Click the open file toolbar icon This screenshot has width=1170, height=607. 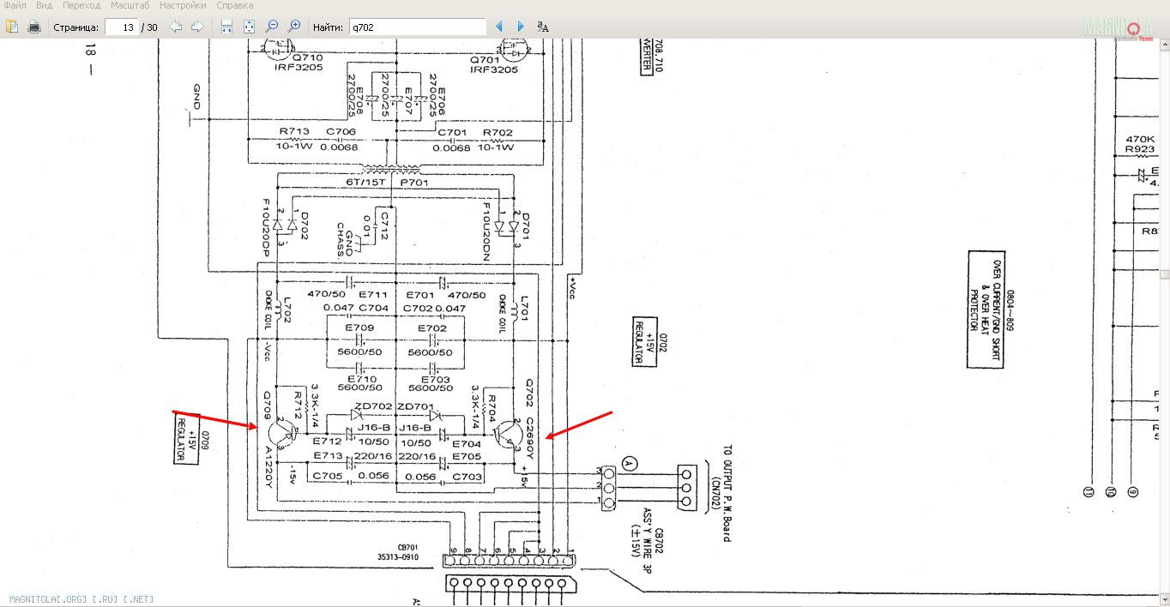(12, 27)
